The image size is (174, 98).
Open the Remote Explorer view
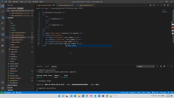coord(2,29)
